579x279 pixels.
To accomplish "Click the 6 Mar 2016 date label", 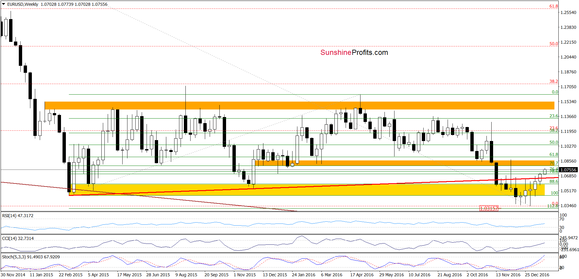I will pyautogui.click(x=332, y=275).
